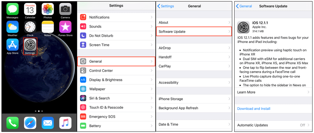Expand the Learn More row chevron

[x=309, y=92]
